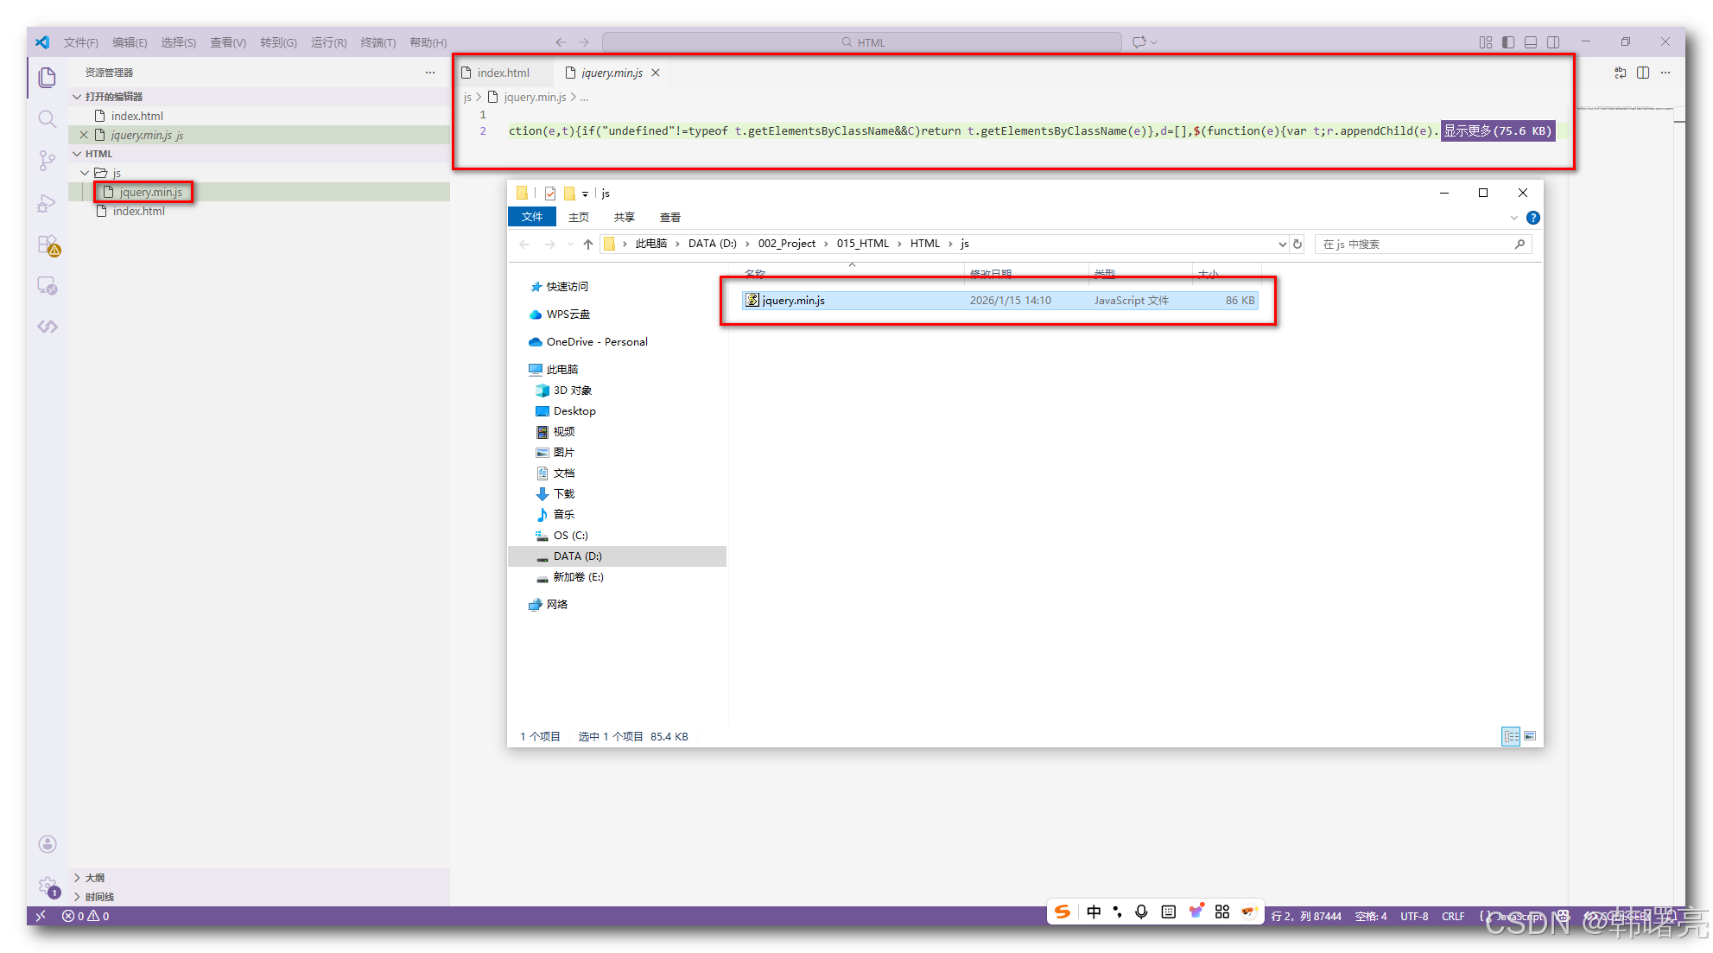Click the 显示更多 (75.6 KB) button
This screenshot has width=1713, height=953.
coord(1497,131)
